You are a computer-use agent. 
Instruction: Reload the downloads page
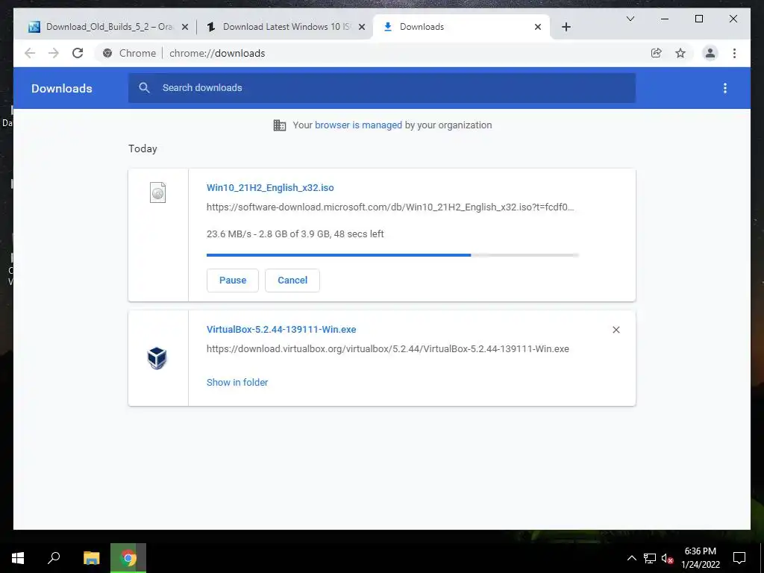click(78, 53)
